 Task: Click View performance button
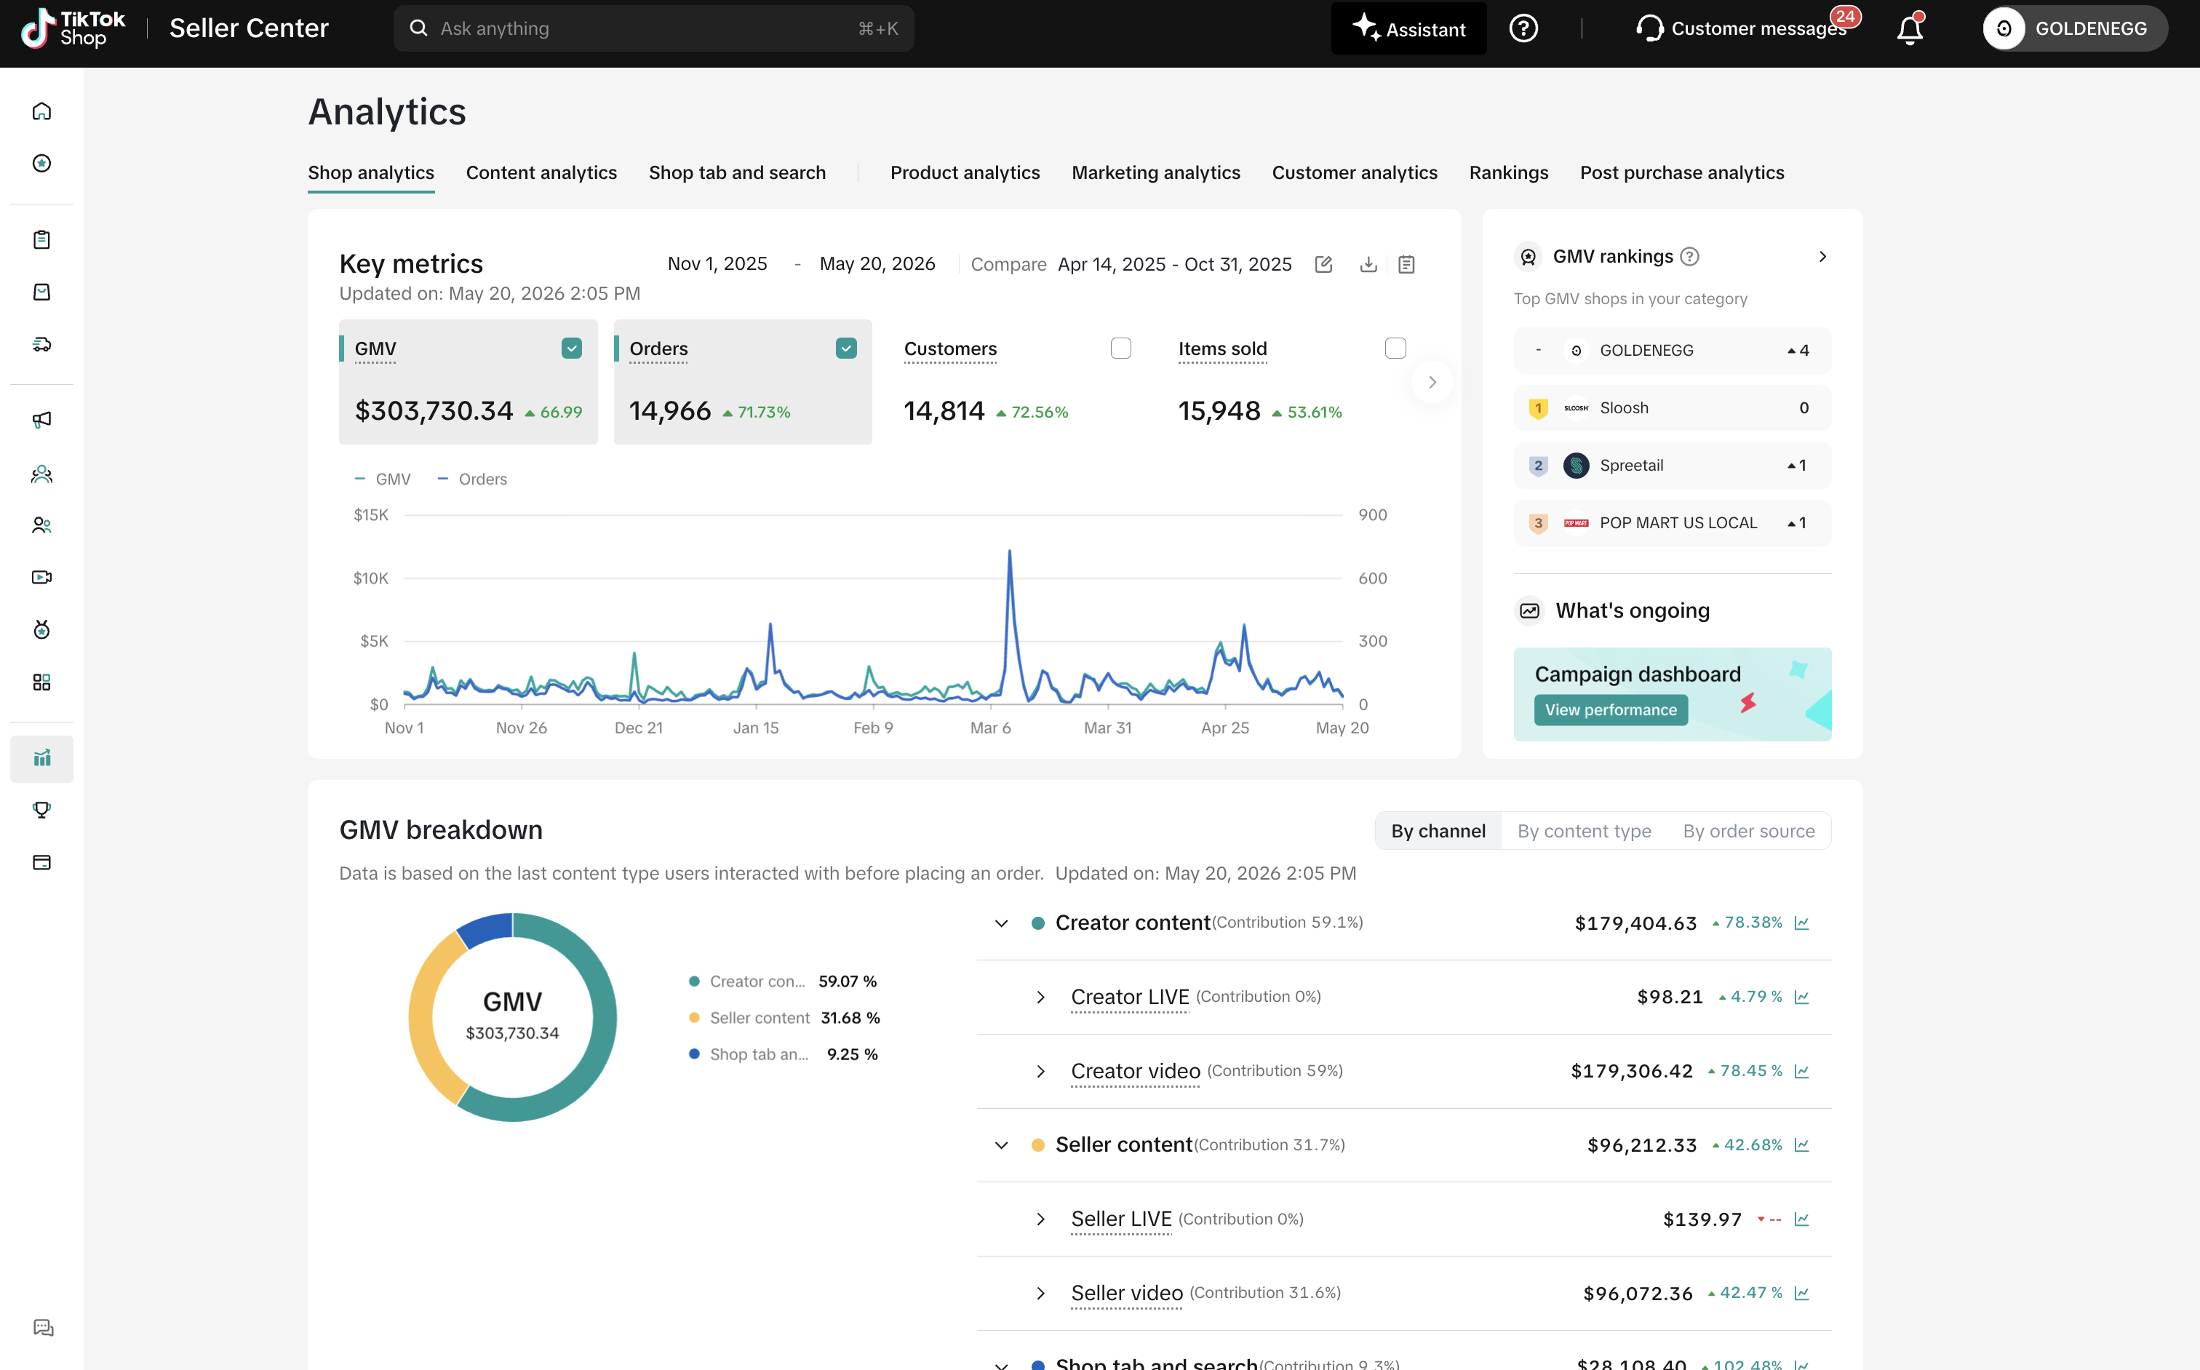[x=1610, y=709]
